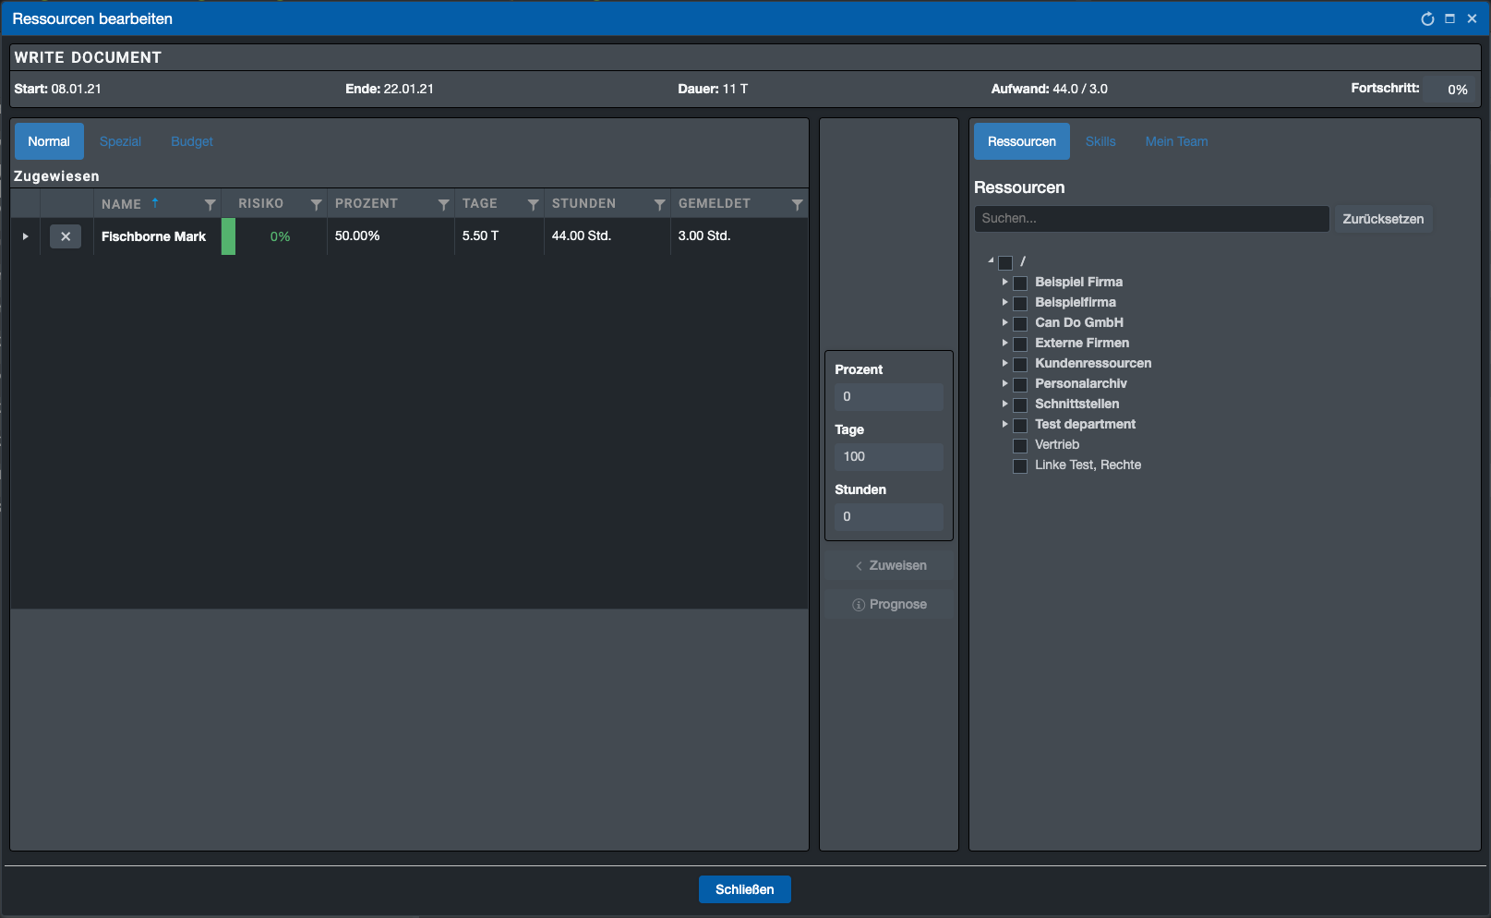Remove Fischborne Mark with the X button
Viewport: 1491px width, 918px height.
[x=66, y=236]
